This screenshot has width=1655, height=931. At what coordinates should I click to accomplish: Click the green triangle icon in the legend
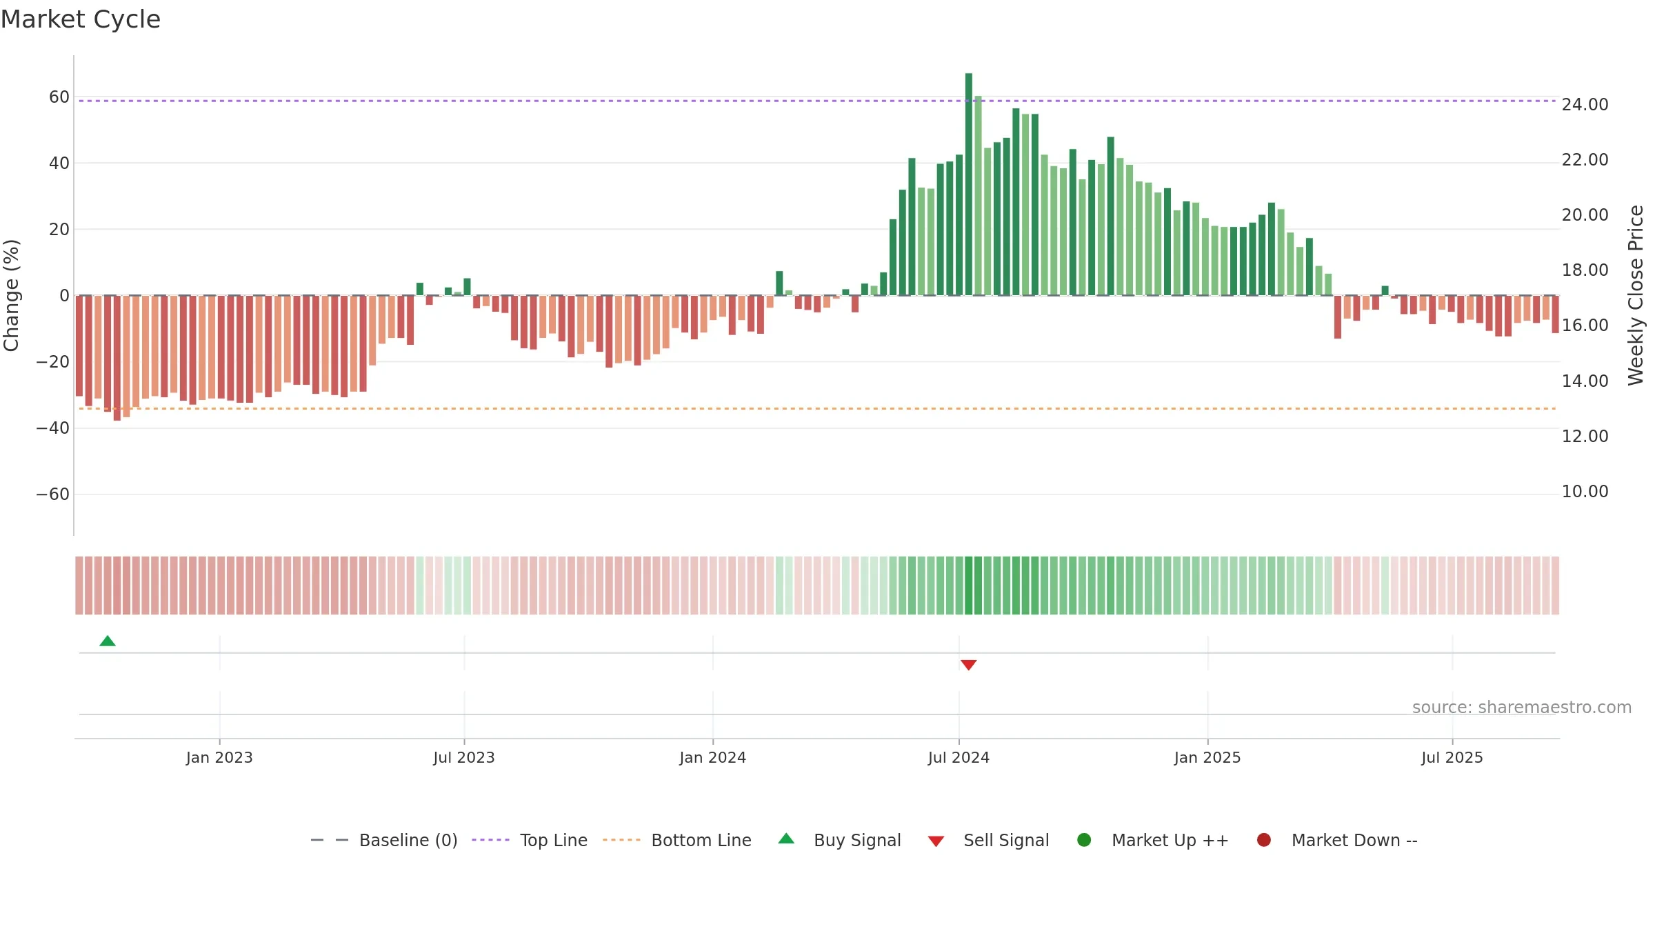(x=786, y=839)
